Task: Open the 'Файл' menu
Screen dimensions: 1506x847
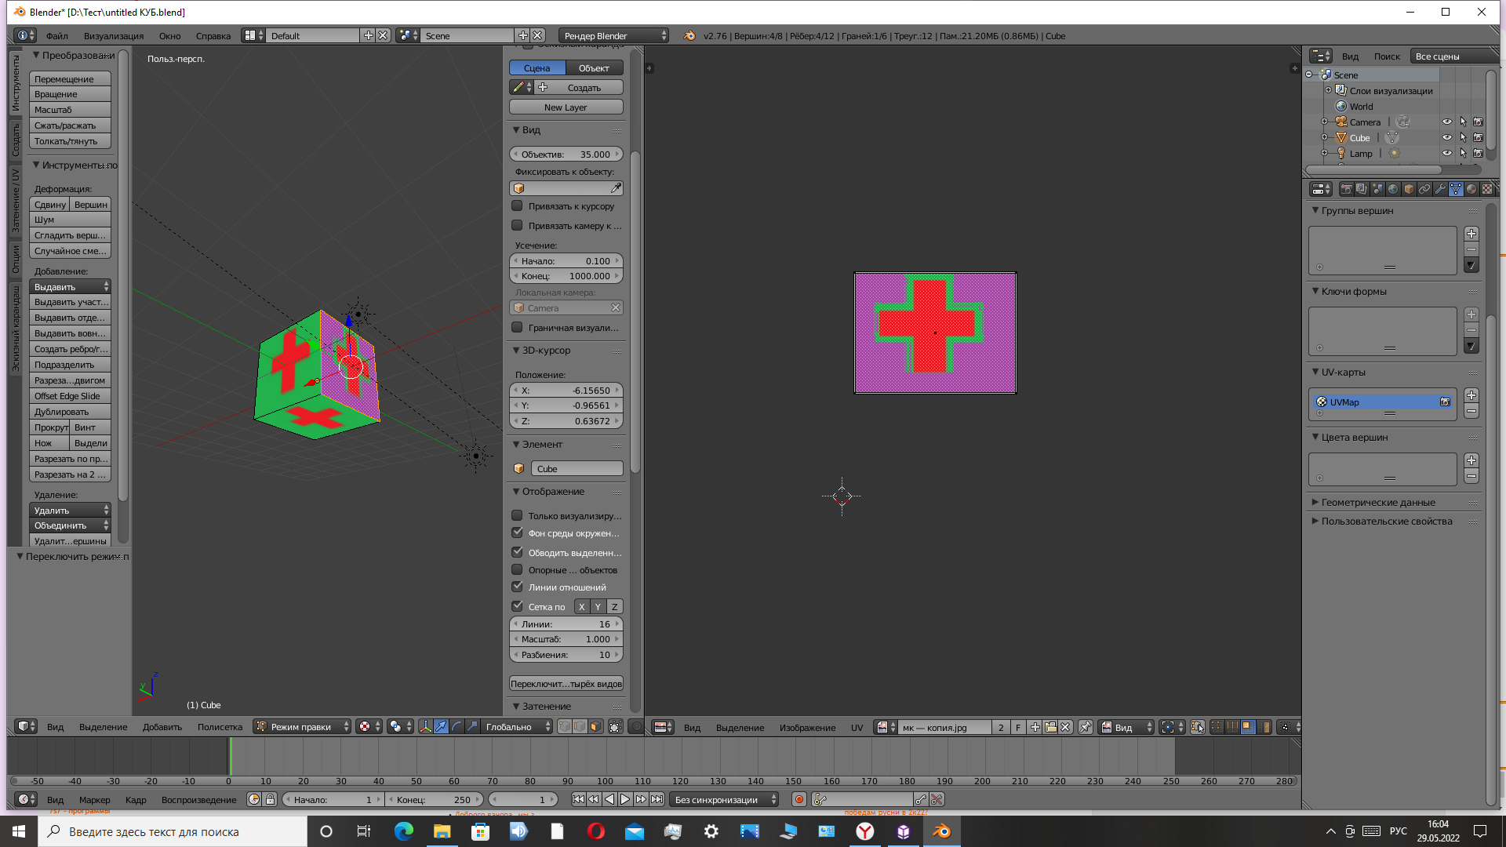Action: point(56,36)
